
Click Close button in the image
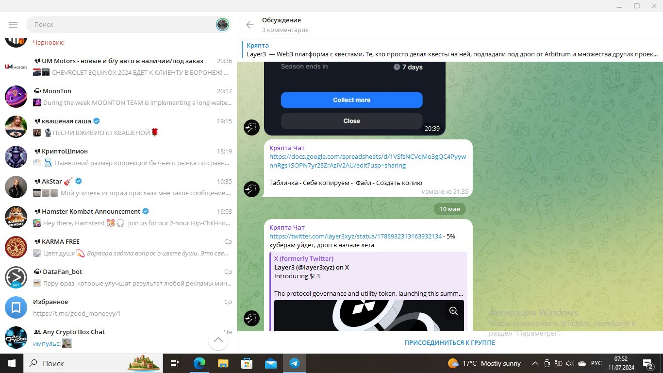(351, 121)
